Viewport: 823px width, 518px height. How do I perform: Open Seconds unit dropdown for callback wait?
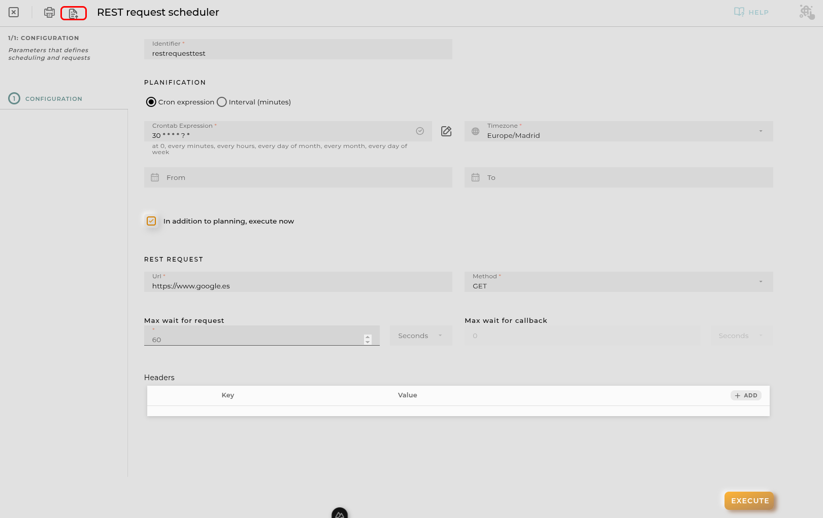tap(742, 336)
